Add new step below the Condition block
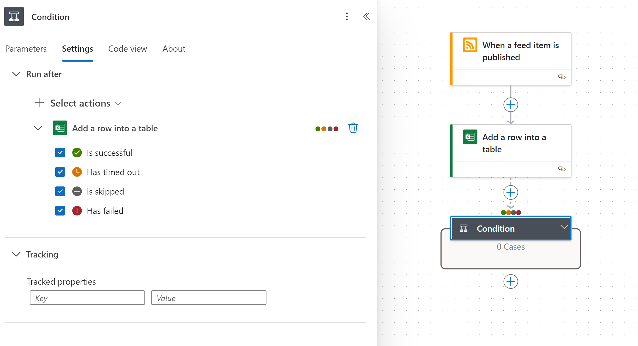The image size is (638, 346). click(511, 281)
